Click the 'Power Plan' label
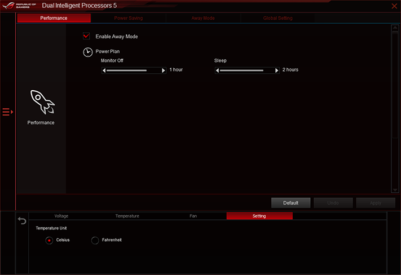This screenshot has width=401, height=275. tap(107, 51)
